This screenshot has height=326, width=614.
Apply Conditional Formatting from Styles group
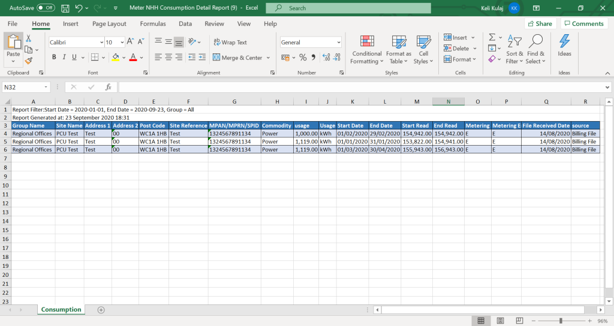[366, 49]
